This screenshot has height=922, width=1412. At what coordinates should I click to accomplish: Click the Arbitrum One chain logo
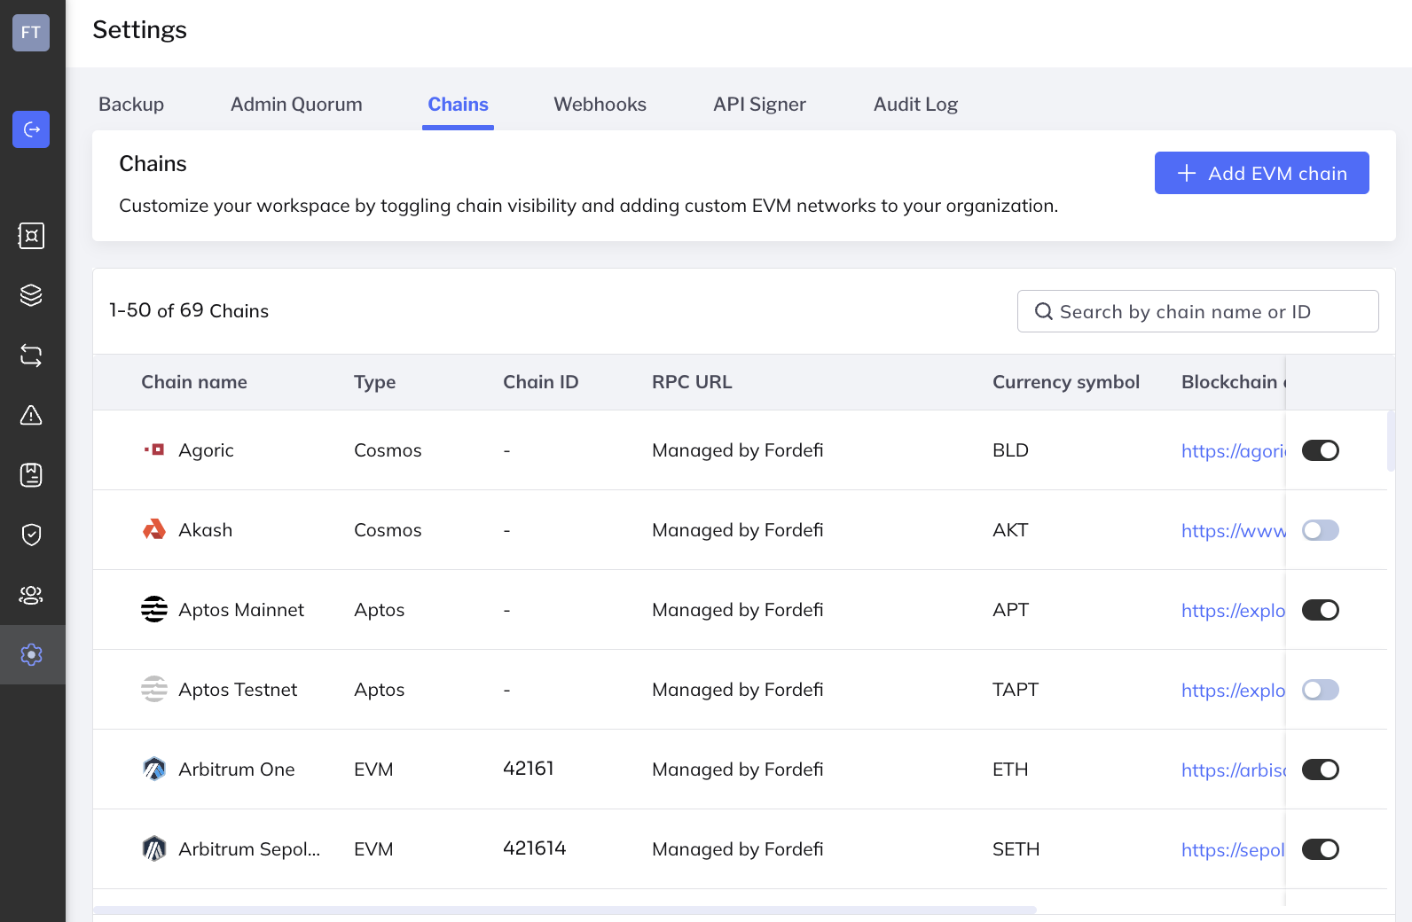click(154, 769)
